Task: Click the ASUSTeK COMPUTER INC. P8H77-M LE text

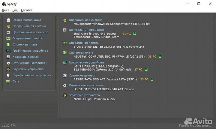Action: coord(109,56)
